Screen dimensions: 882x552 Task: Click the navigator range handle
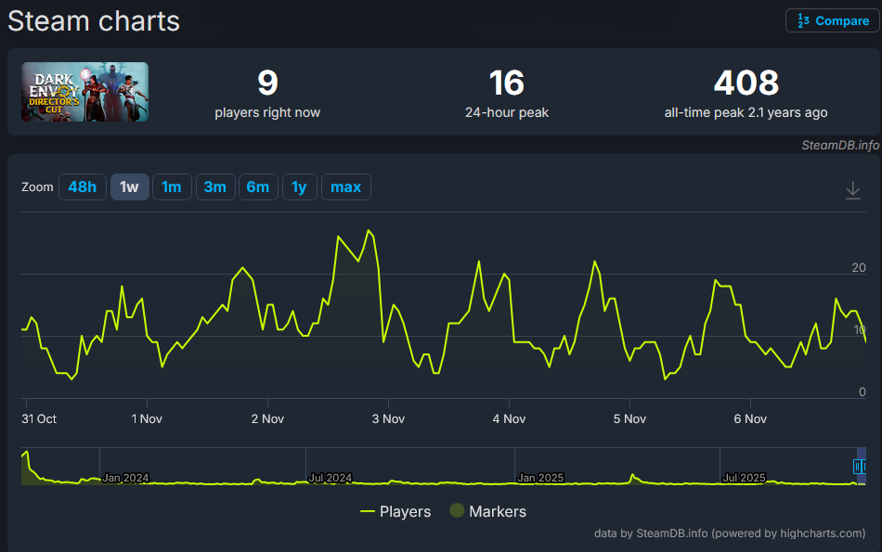[x=858, y=466]
